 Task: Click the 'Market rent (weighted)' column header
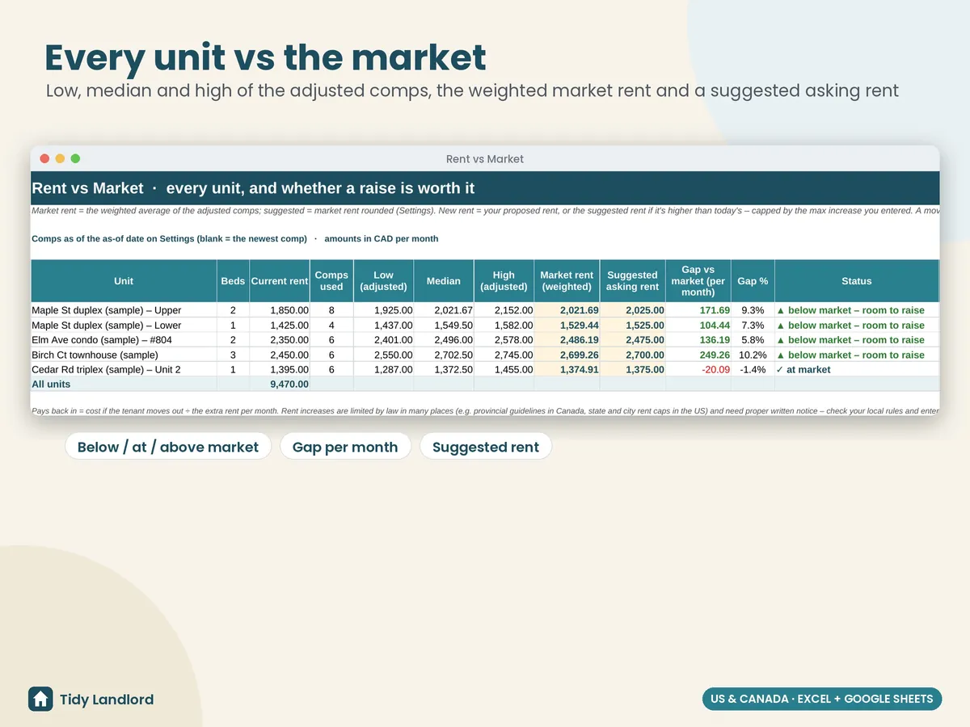pos(567,281)
